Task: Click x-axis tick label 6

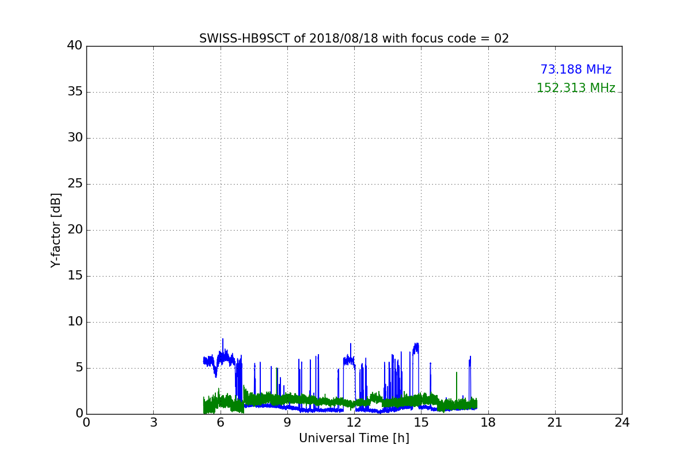Action: (221, 423)
